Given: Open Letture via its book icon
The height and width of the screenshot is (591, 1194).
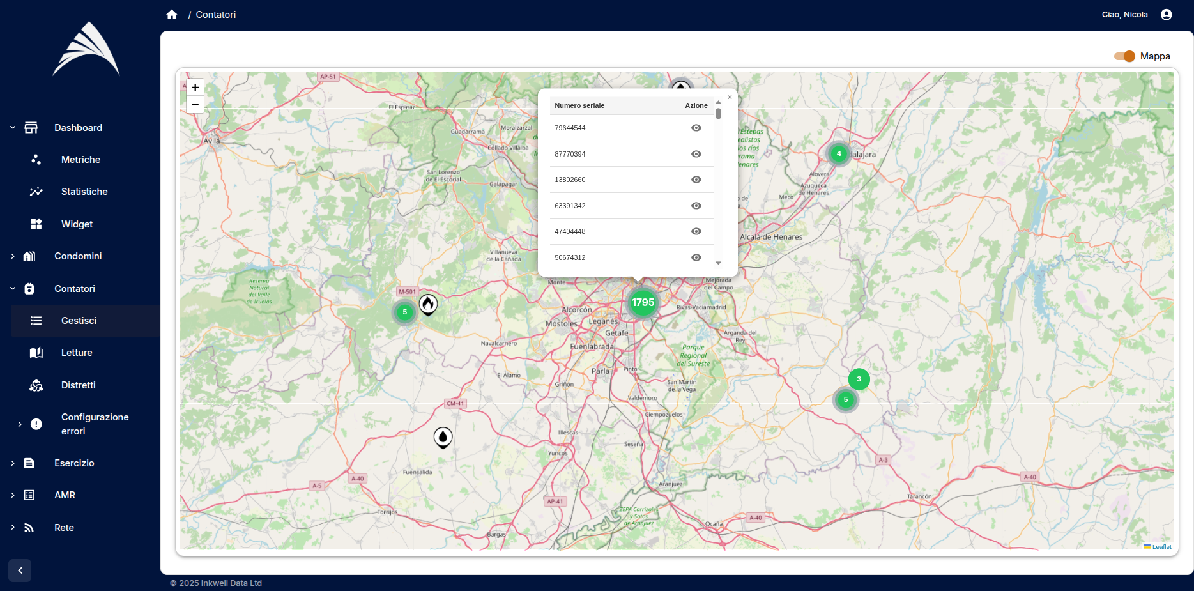Looking at the screenshot, I should coord(36,352).
